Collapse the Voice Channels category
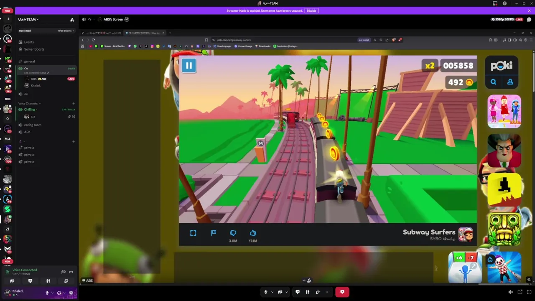The width and height of the screenshot is (535, 301). tap(29, 103)
